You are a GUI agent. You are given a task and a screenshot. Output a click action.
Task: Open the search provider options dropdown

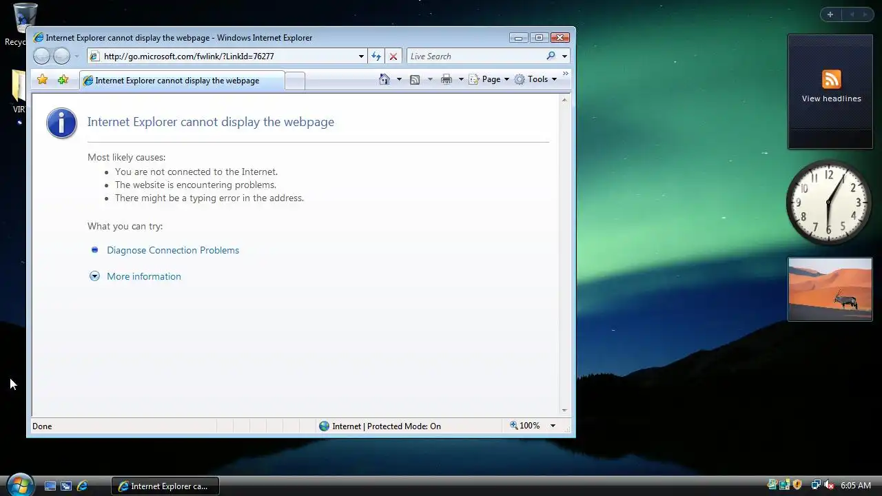(564, 56)
